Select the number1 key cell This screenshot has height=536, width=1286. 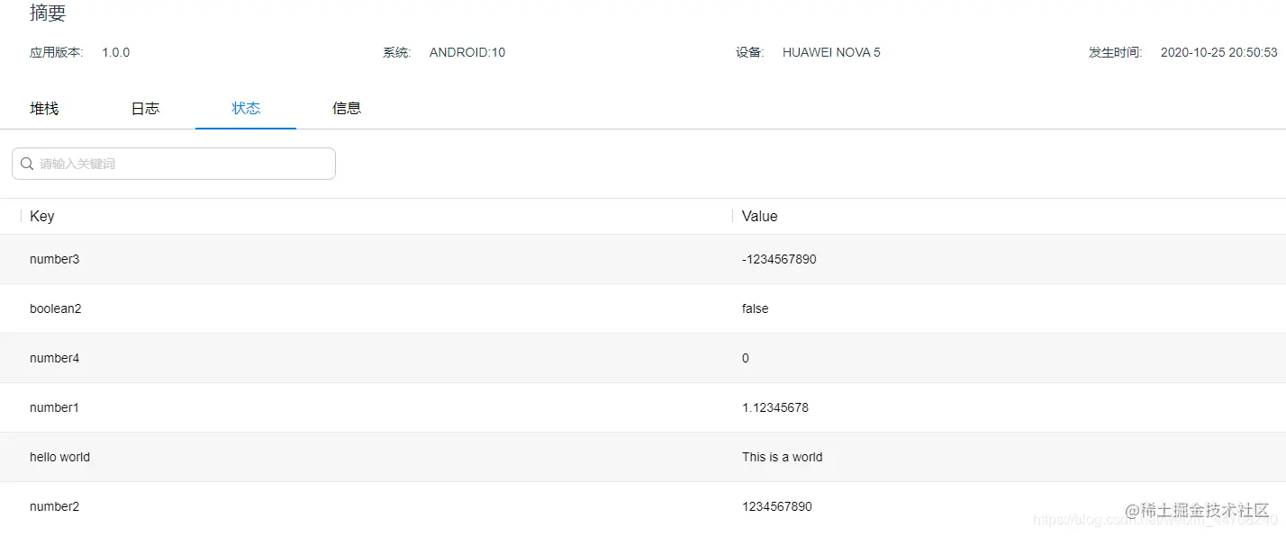(x=54, y=407)
